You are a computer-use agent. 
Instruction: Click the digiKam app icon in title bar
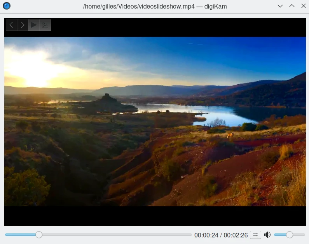7,6
